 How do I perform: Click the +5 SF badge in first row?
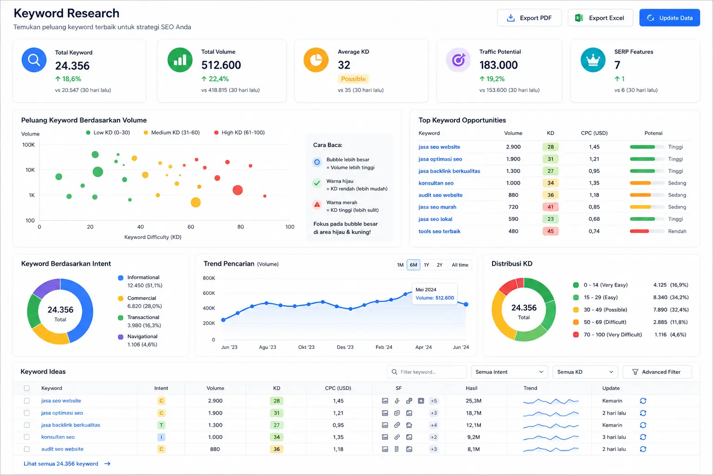point(434,401)
